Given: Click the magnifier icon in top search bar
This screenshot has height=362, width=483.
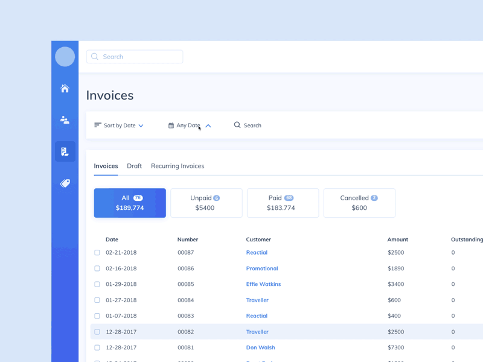Looking at the screenshot, I should tap(95, 57).
